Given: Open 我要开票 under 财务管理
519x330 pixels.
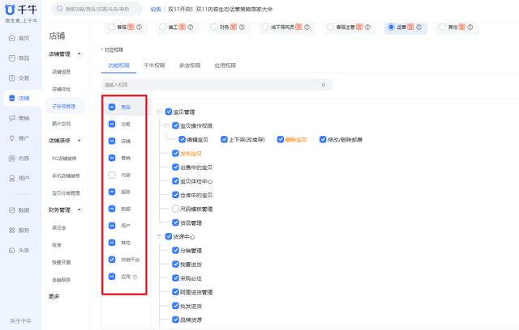Looking at the screenshot, I should 62,262.
